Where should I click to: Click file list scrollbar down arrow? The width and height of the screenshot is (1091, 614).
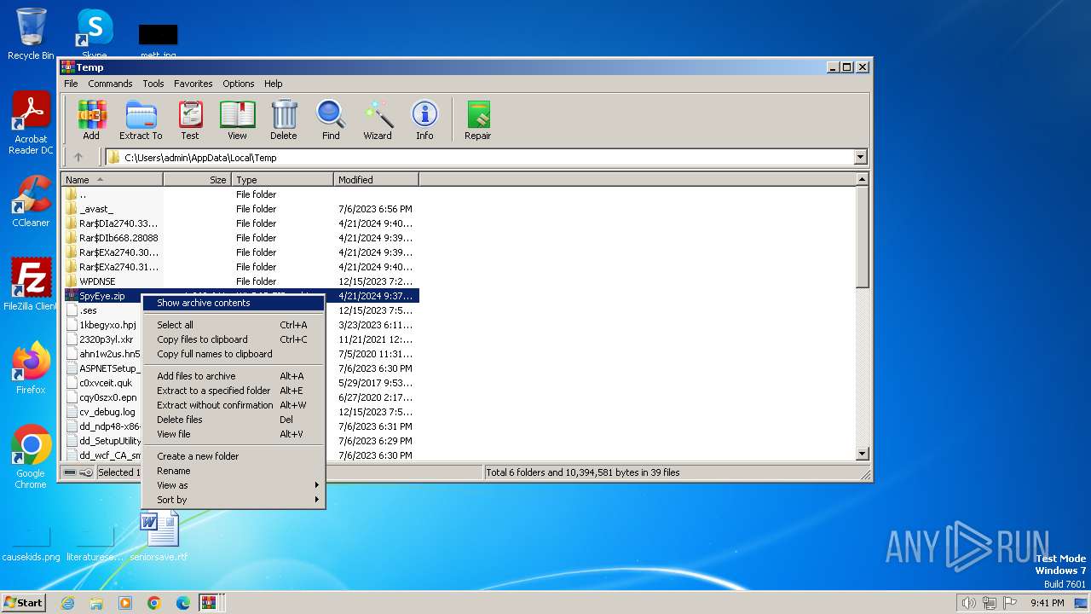(862, 455)
